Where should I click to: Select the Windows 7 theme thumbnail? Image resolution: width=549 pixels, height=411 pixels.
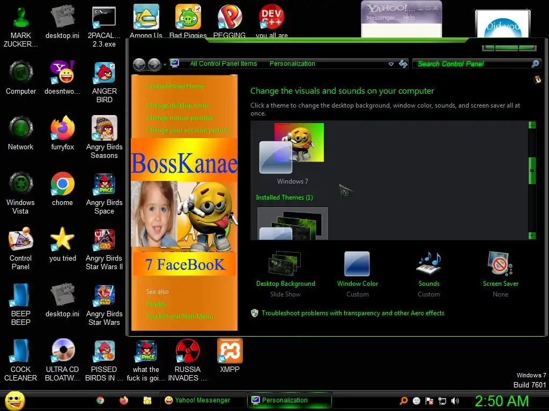(292, 154)
